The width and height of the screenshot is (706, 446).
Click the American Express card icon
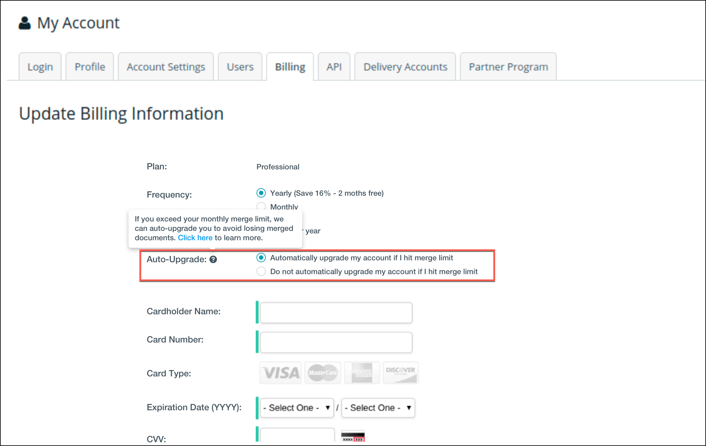(362, 373)
